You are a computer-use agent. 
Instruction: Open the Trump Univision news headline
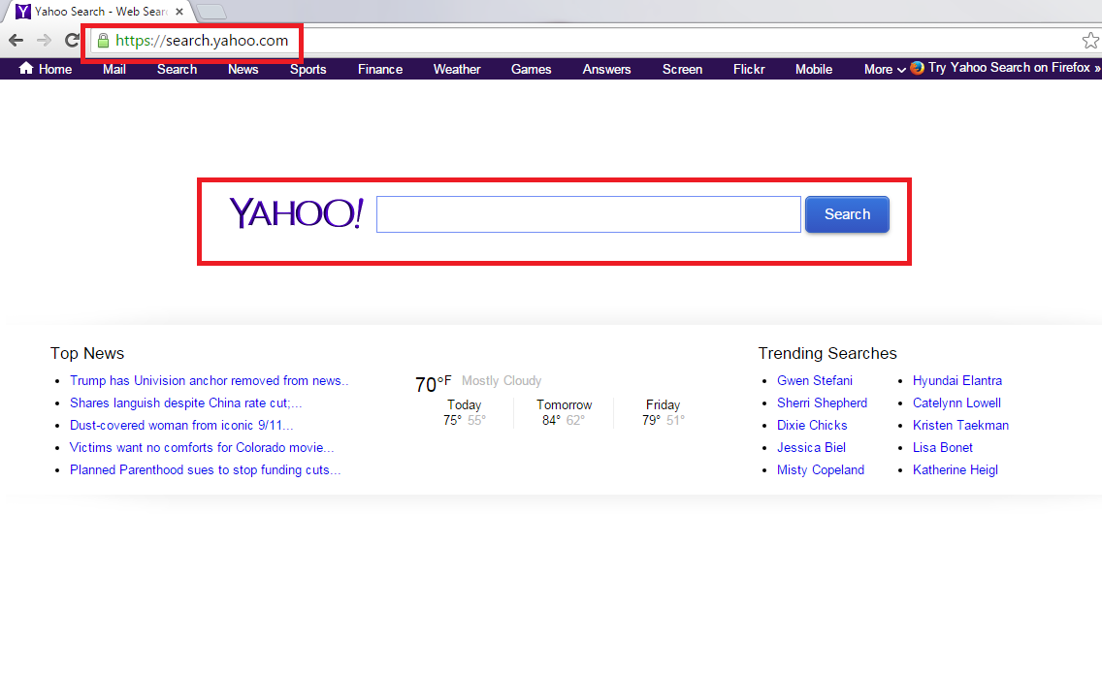(209, 381)
